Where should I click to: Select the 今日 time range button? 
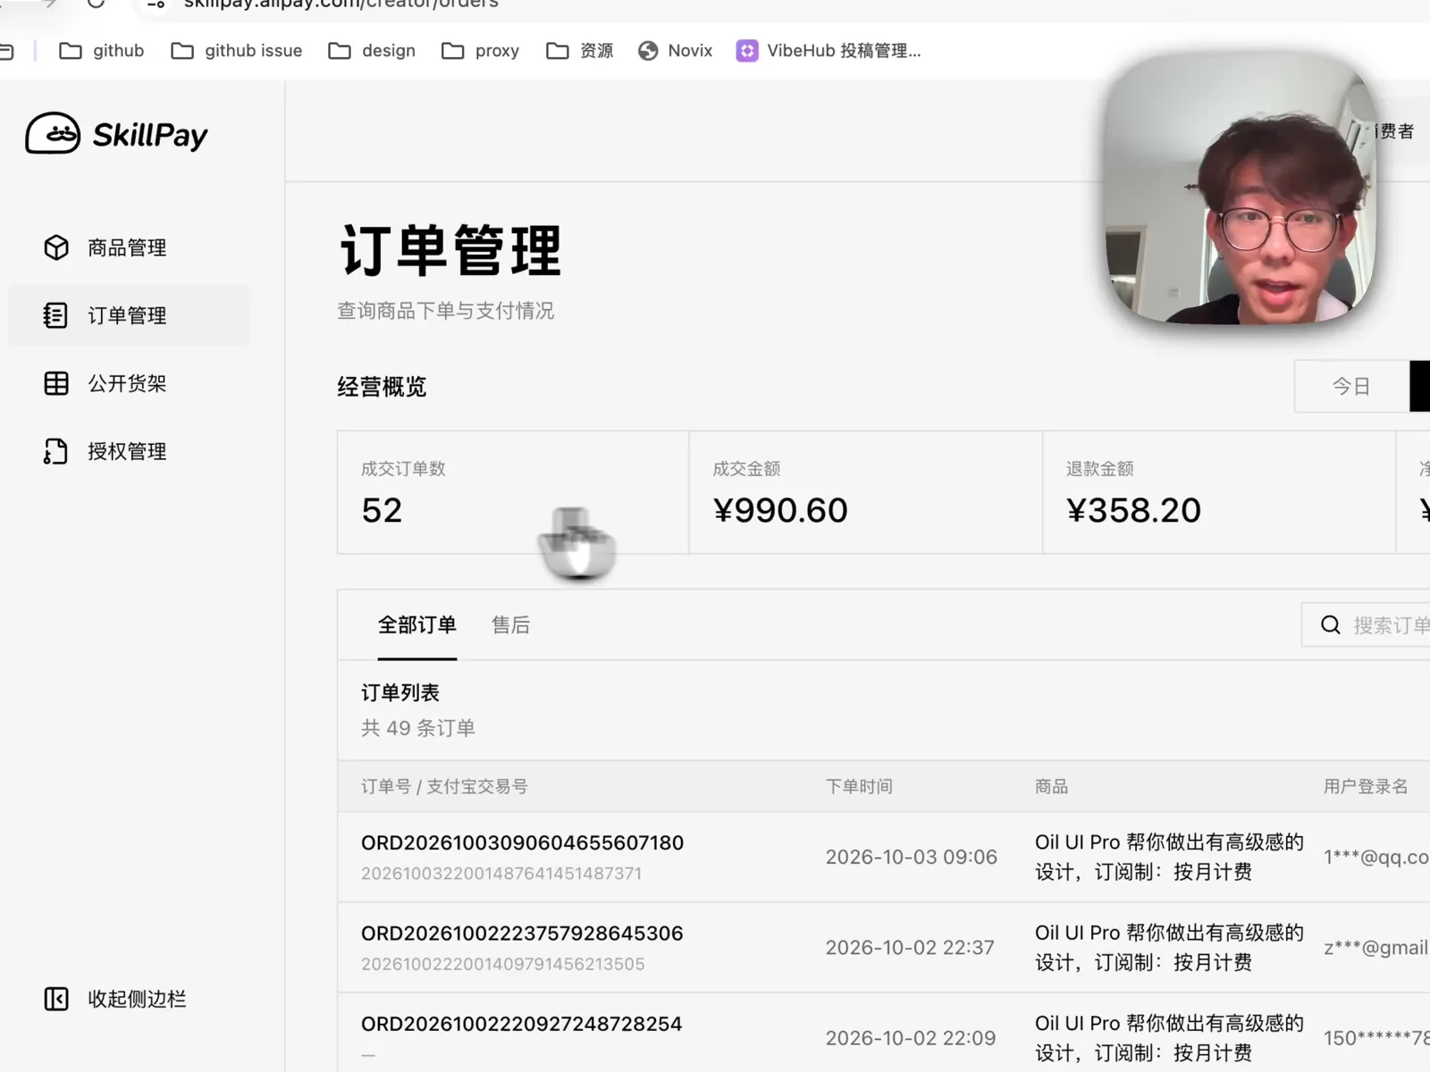[1351, 387]
